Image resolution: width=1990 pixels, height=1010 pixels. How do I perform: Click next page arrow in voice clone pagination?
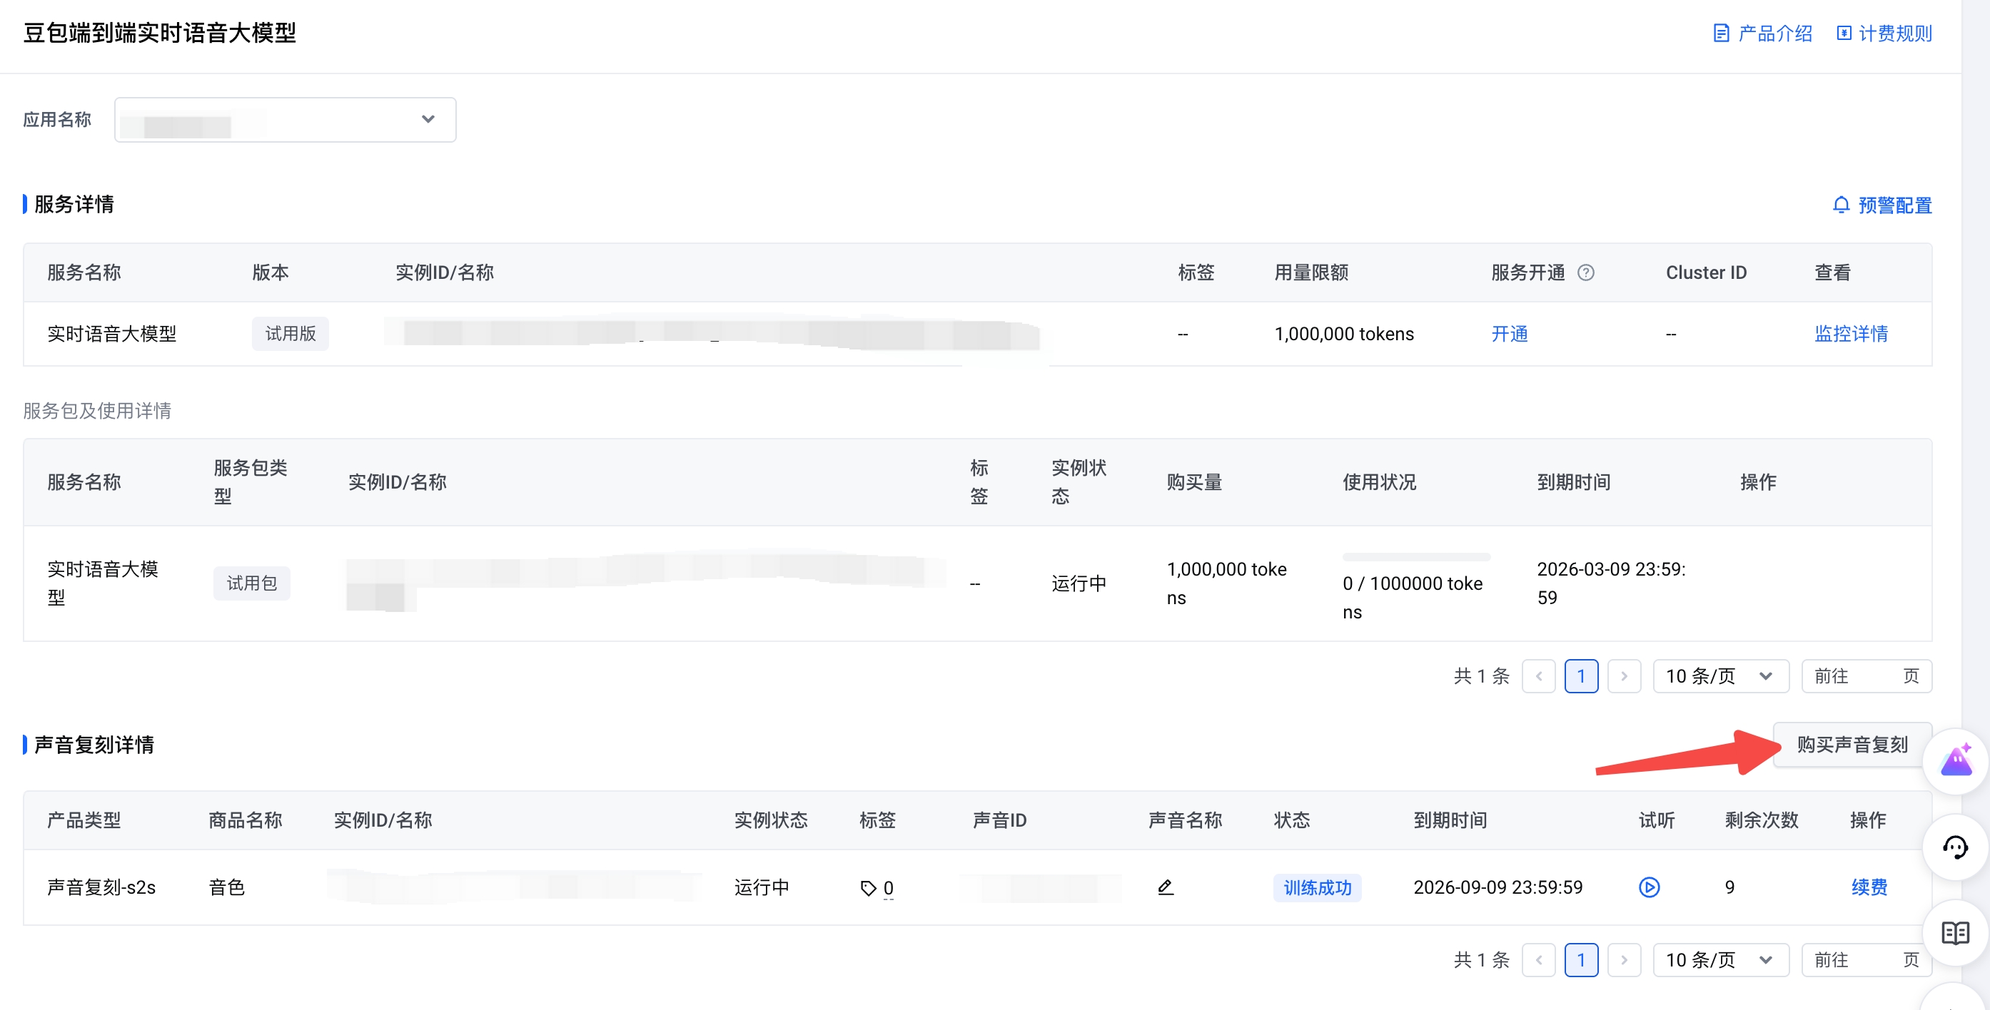coord(1624,960)
